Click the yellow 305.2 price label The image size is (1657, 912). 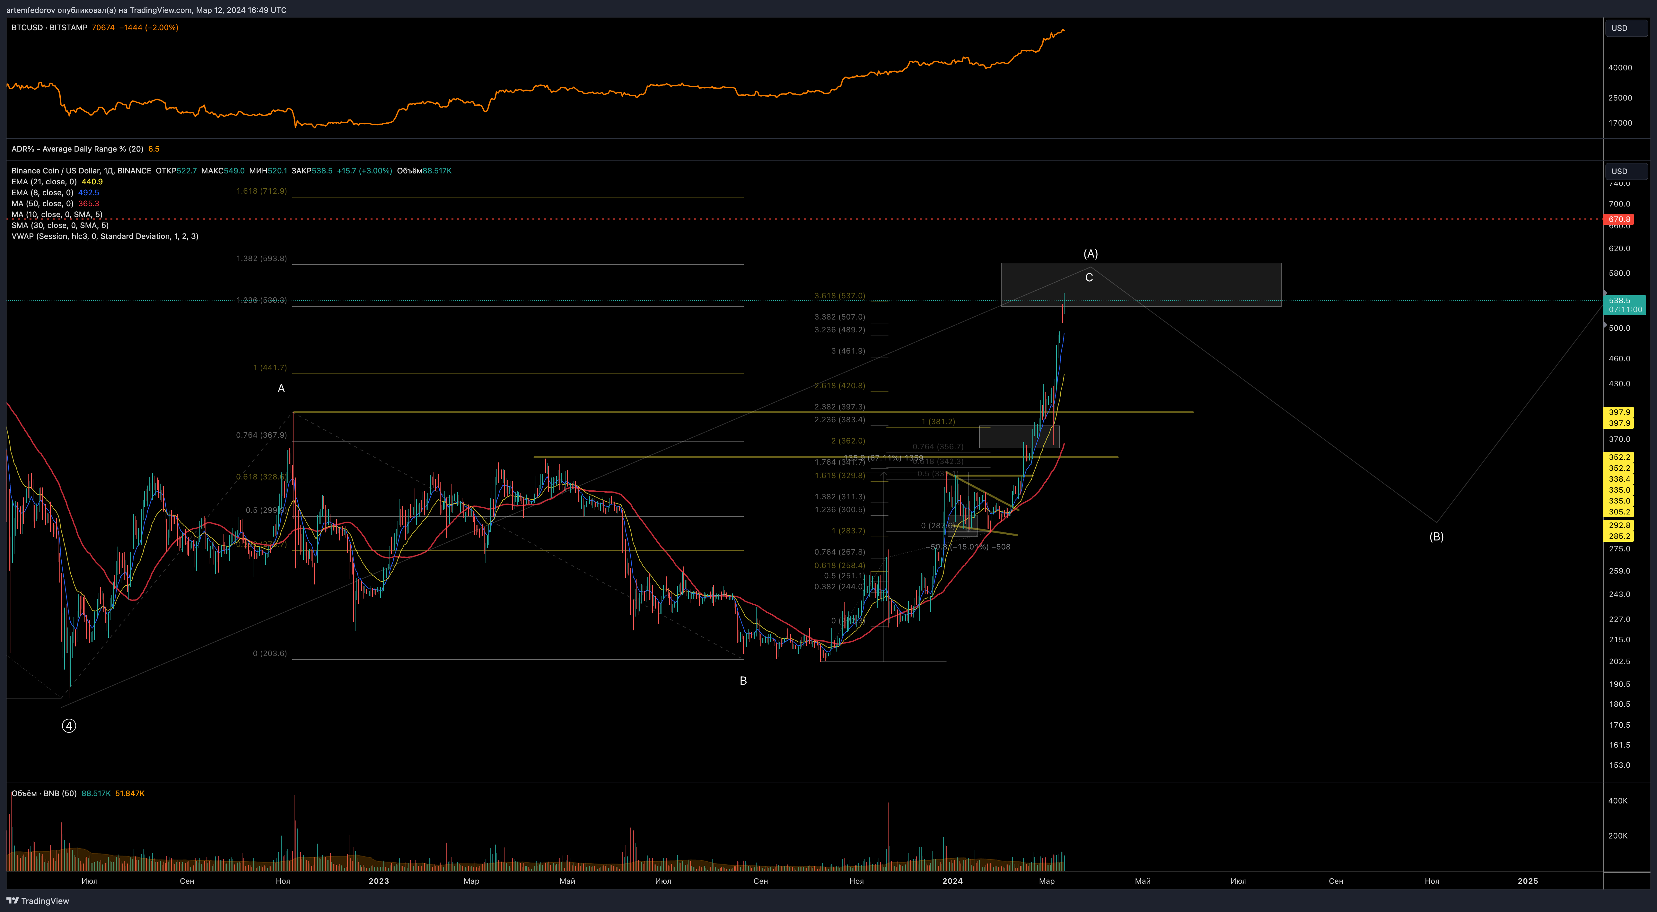tap(1619, 512)
